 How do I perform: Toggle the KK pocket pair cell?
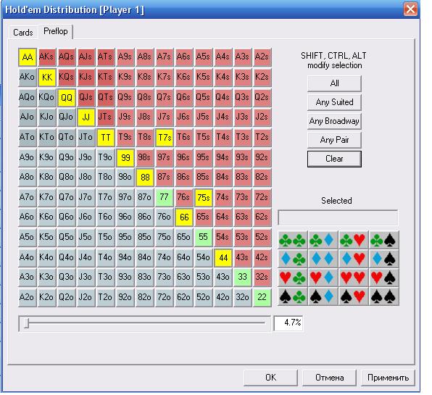(47, 77)
